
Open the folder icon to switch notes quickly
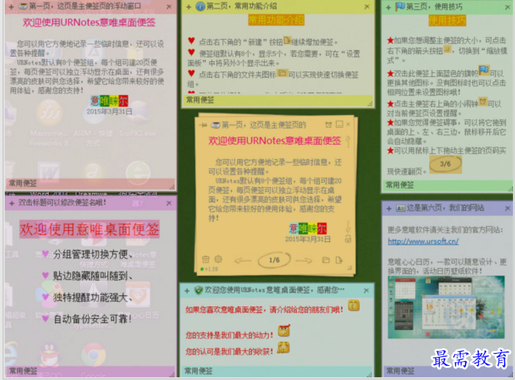coord(326,260)
